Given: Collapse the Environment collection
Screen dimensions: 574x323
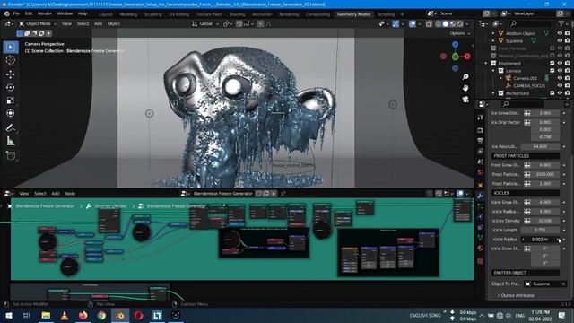Looking at the screenshot, I should 486,64.
